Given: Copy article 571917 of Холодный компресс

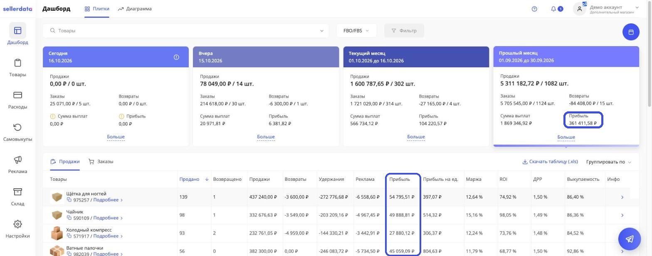Looking at the screenshot, I should pos(69,236).
